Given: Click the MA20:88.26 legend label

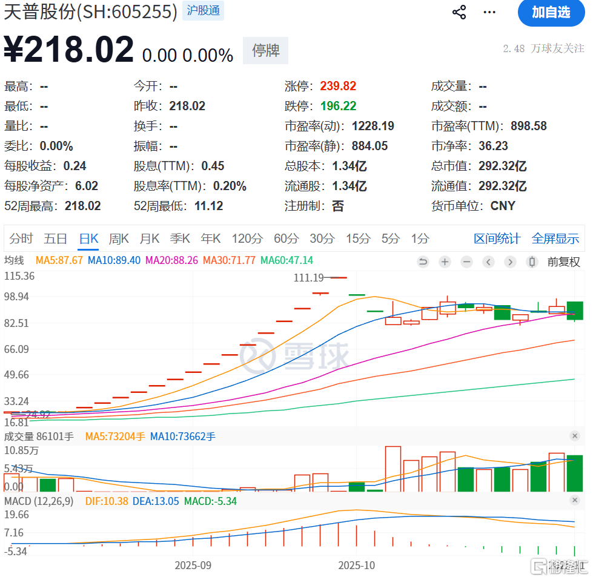Looking at the screenshot, I should coord(171,260).
